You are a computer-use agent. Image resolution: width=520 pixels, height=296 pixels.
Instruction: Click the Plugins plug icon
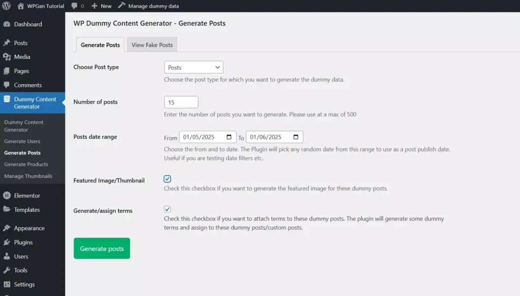point(7,242)
